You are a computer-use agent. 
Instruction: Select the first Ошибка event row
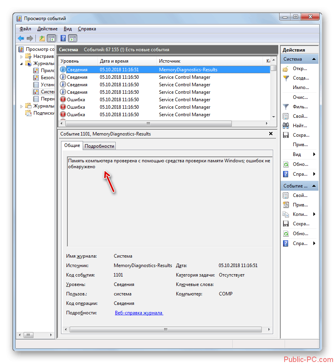pyautogui.click(x=118, y=100)
